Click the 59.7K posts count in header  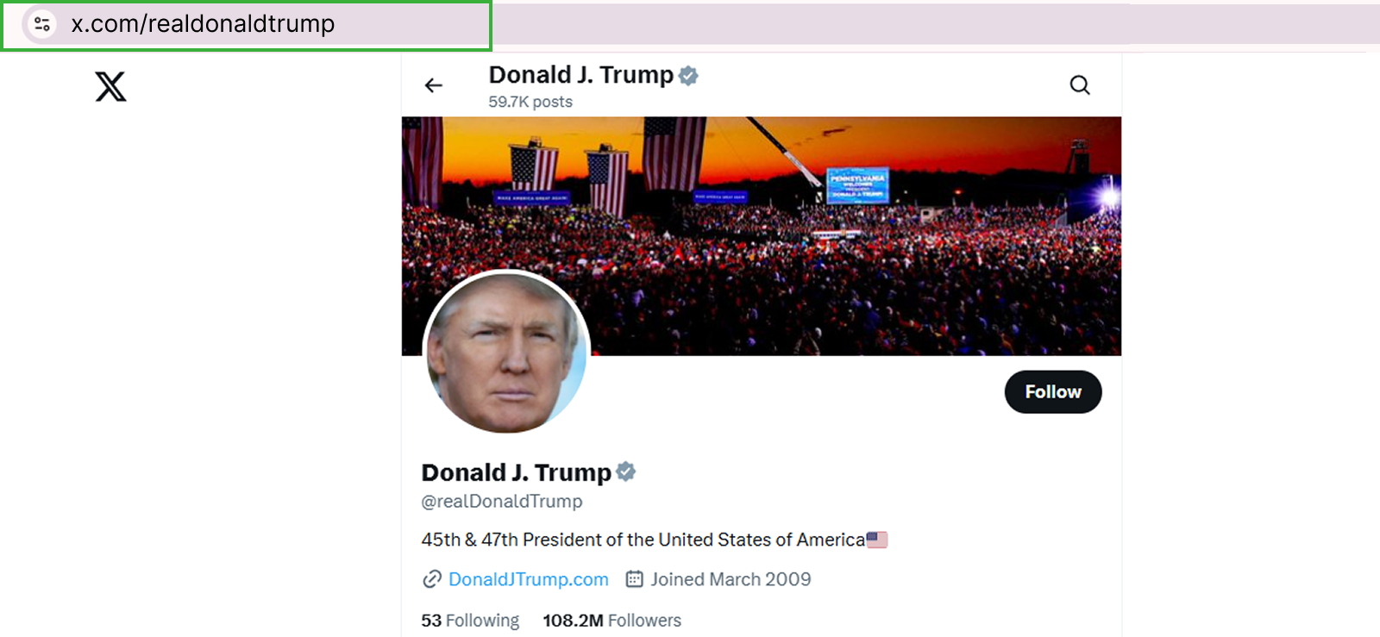coord(530,102)
